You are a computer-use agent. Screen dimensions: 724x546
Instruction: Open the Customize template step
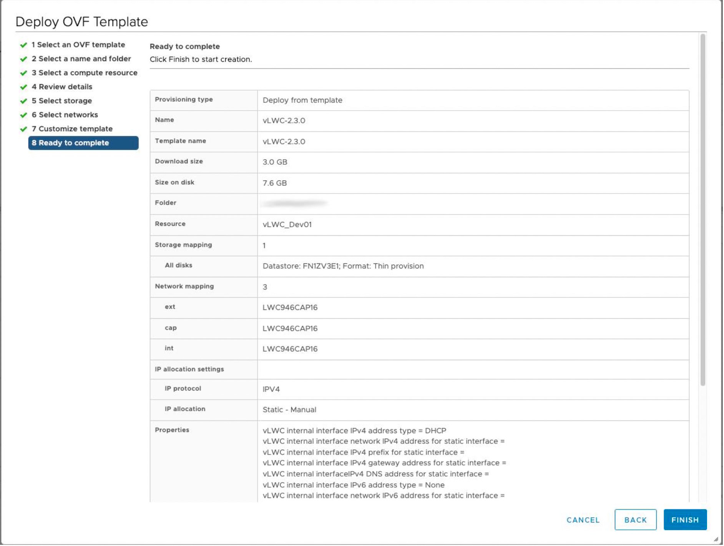tap(72, 129)
